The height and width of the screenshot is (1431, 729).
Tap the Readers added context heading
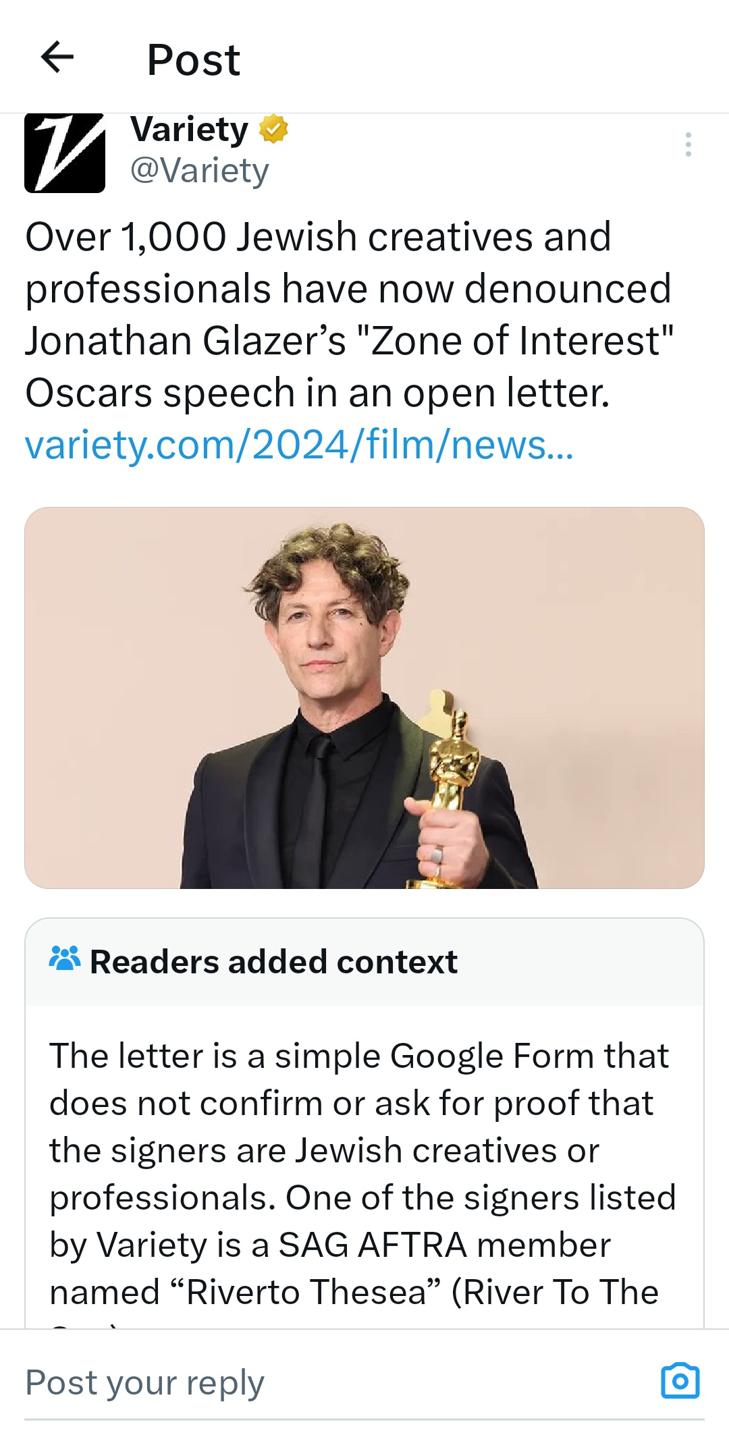point(273,962)
